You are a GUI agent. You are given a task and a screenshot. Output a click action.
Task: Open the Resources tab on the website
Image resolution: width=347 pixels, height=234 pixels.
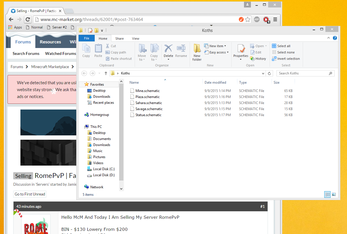point(50,42)
